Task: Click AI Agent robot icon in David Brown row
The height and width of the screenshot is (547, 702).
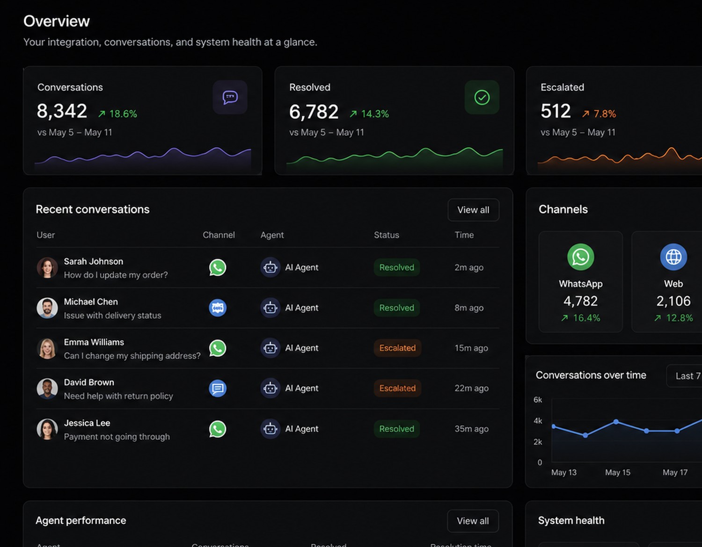Action: 270,389
